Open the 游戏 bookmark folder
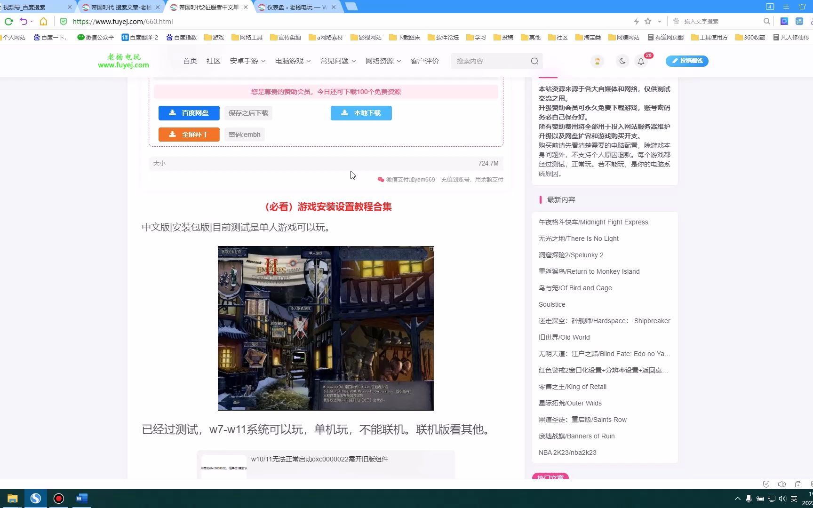 pyautogui.click(x=214, y=37)
